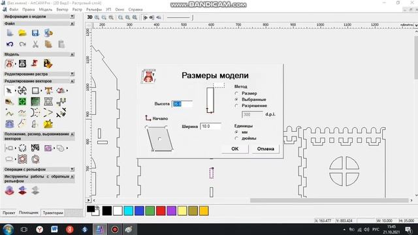The width and height of the screenshot is (418, 235).
Task: Collapse the Редактирование векторов section
Action: click(x=72, y=81)
